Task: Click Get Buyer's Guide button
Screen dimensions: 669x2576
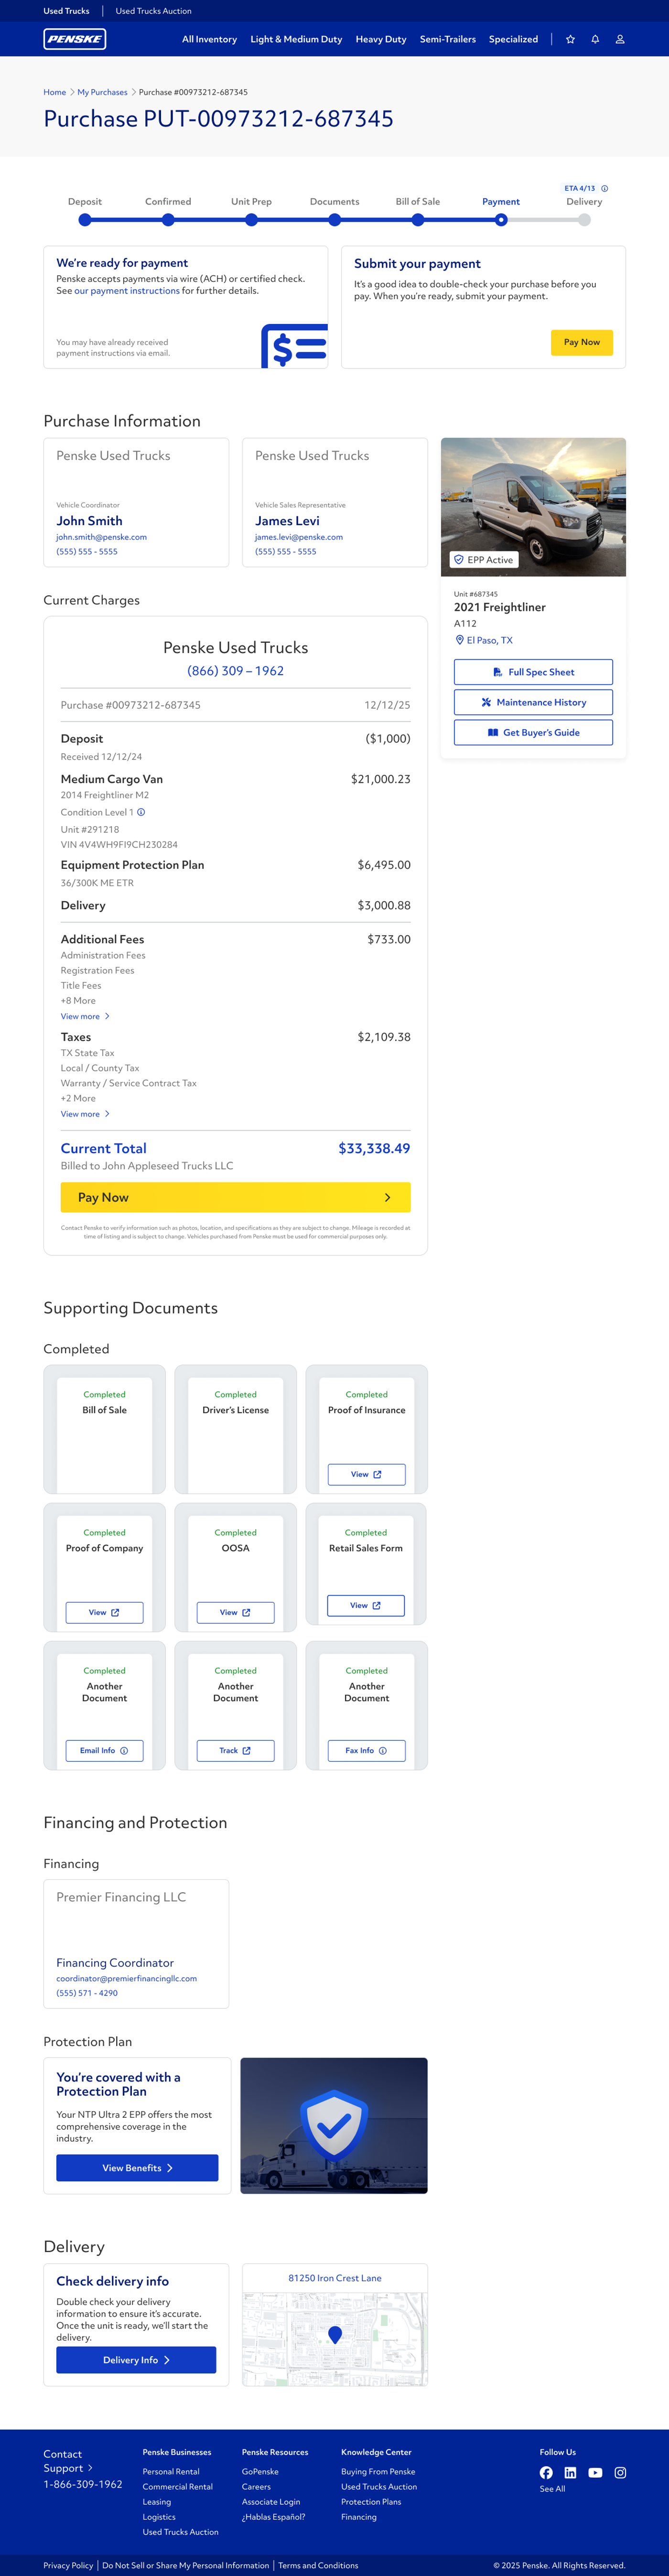Action: coord(533,732)
